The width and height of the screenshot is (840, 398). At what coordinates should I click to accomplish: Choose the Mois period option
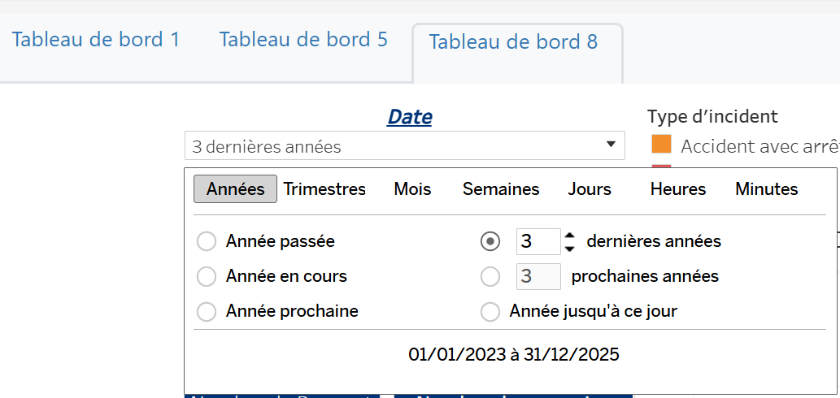(412, 189)
